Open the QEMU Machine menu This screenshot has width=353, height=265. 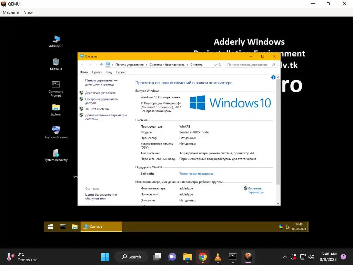(x=11, y=12)
